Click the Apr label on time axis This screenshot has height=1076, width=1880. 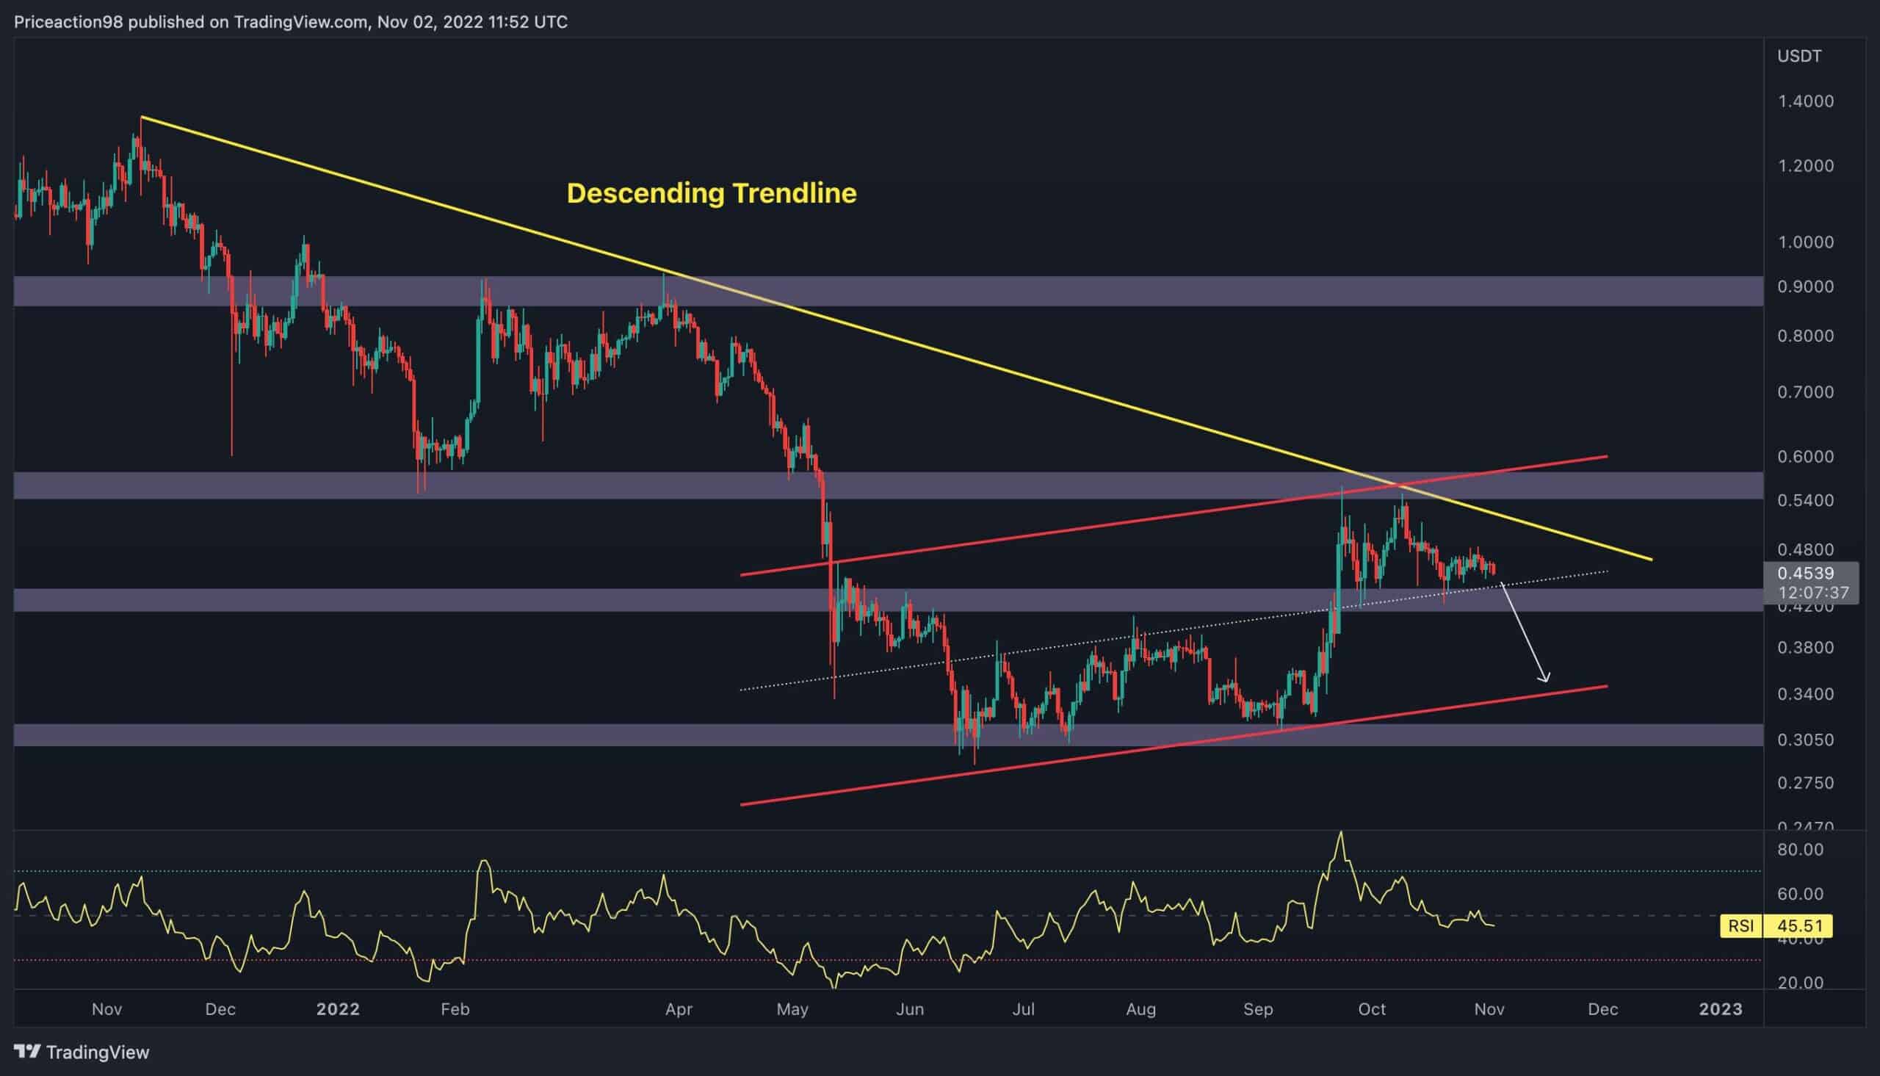(679, 1009)
